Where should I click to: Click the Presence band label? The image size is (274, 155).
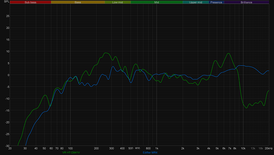coord(216,2)
